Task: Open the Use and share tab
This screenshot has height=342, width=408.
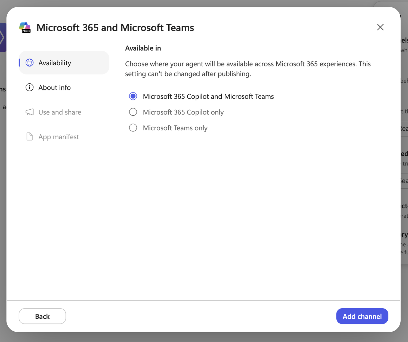Action: click(64, 112)
